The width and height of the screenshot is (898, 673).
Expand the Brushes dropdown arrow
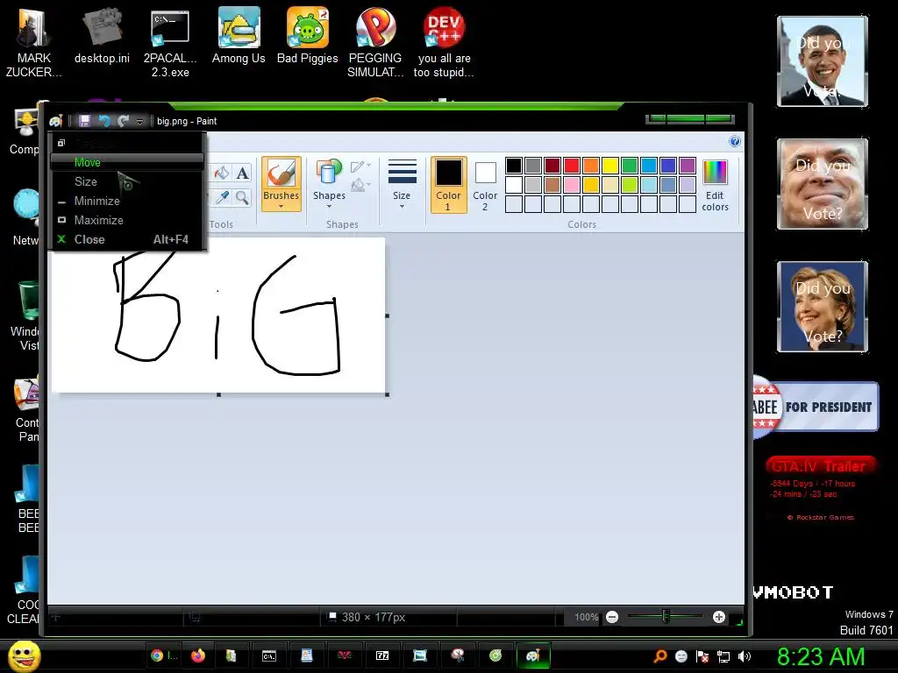(x=282, y=207)
